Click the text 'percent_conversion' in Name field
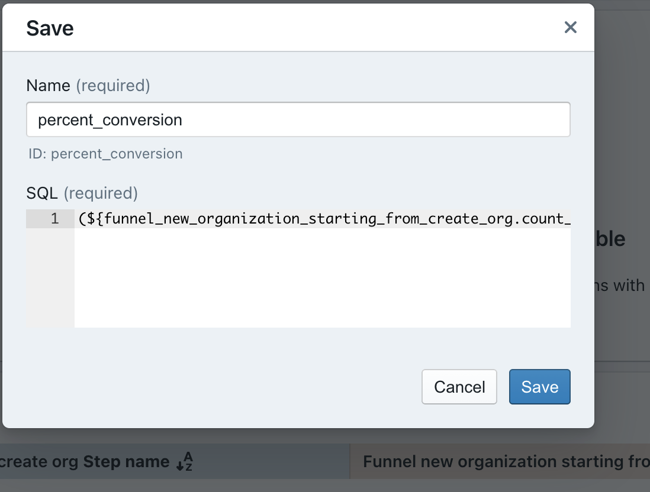The width and height of the screenshot is (650, 492). pos(110,120)
